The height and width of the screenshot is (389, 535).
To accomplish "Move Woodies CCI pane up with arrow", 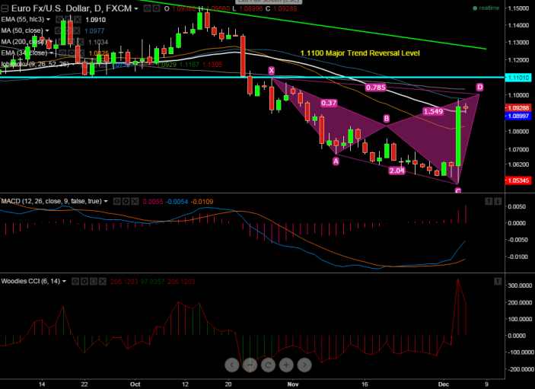I will (498, 281).
